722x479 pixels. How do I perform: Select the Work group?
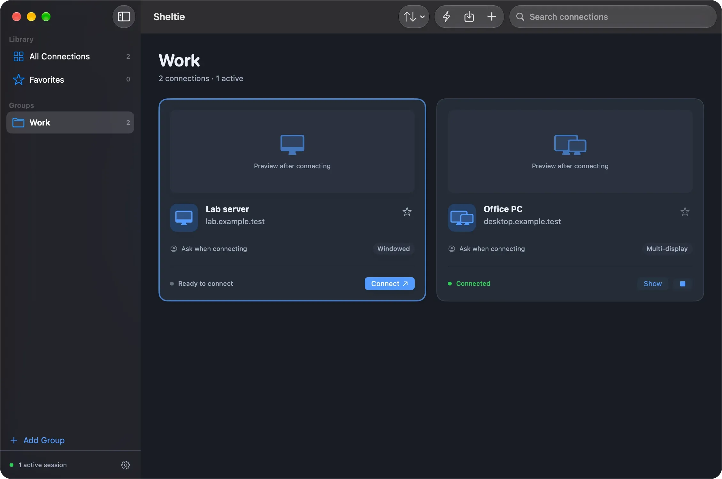[70, 123]
